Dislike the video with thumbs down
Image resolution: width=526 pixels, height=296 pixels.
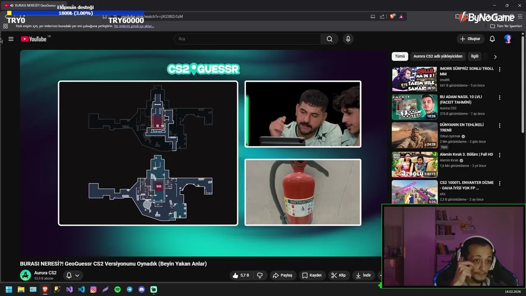[x=260, y=275]
